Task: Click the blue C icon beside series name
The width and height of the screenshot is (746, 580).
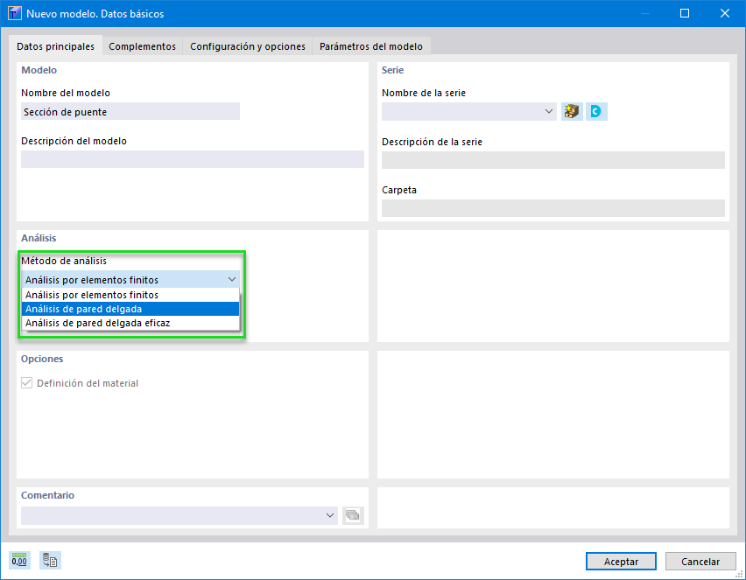Action: click(x=596, y=112)
